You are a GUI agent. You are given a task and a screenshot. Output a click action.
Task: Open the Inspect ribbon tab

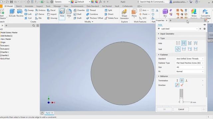coord(39,6)
